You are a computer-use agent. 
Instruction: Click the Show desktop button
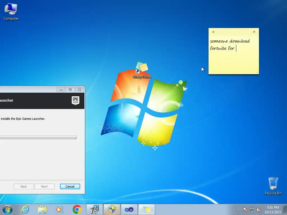(x=285, y=209)
